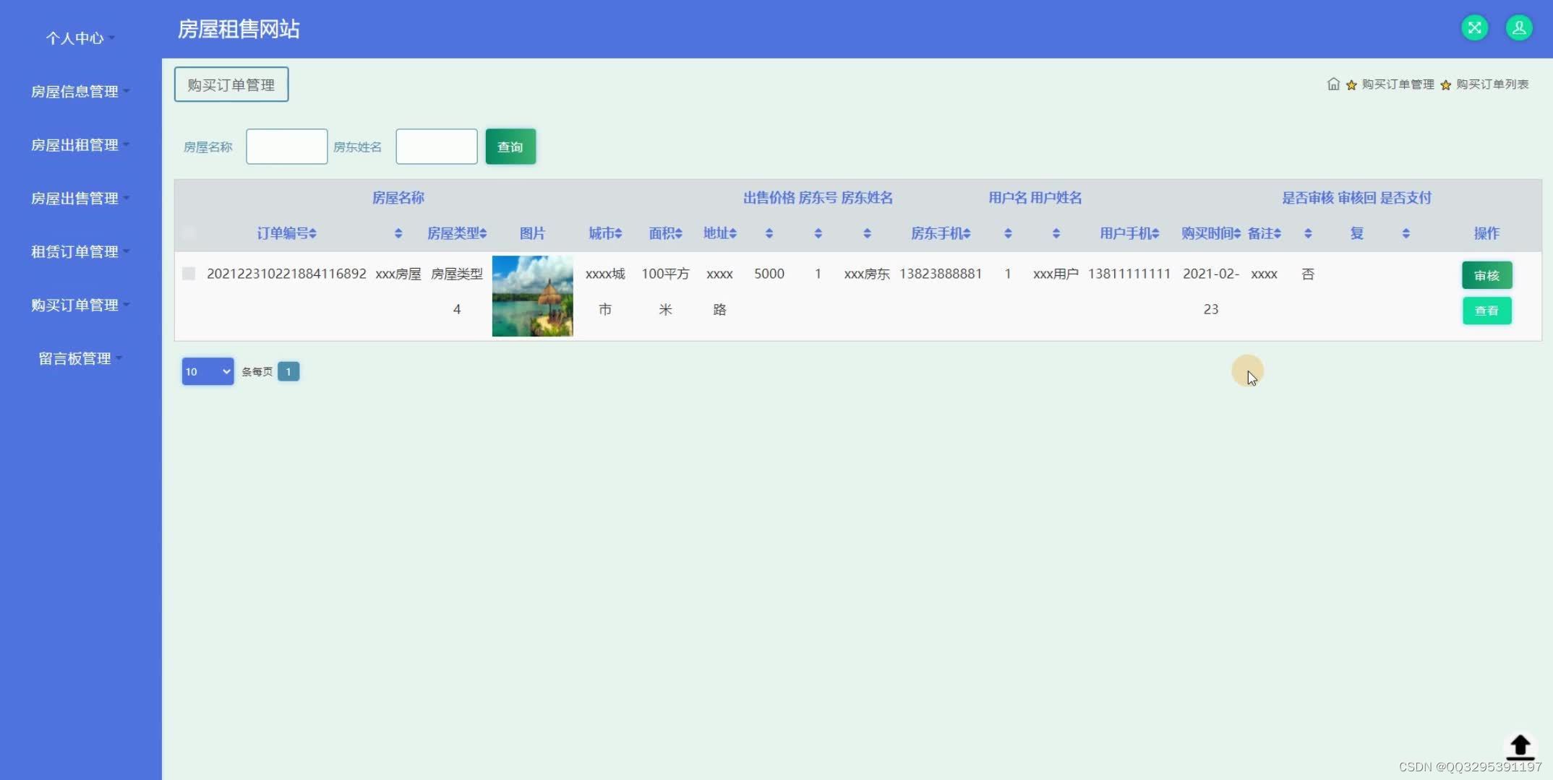This screenshot has width=1553, height=780.
Task: Click order number 20212231022188411​6892 cell
Action: [x=286, y=274]
